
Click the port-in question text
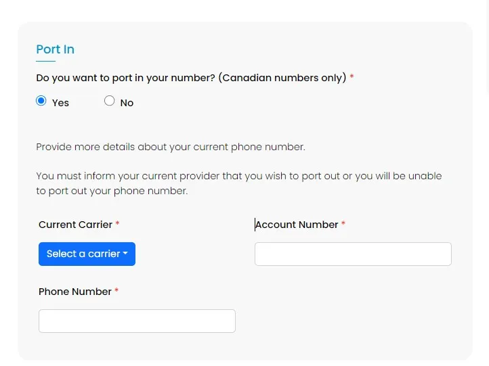191,78
